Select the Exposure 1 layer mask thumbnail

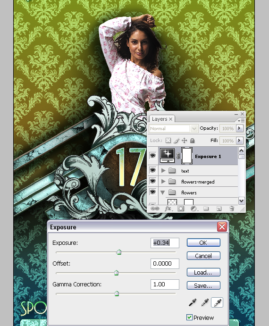[187, 156]
